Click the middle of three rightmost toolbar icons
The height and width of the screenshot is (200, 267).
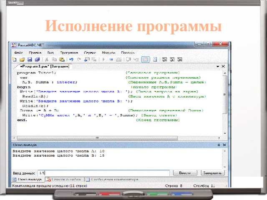tap(172, 60)
